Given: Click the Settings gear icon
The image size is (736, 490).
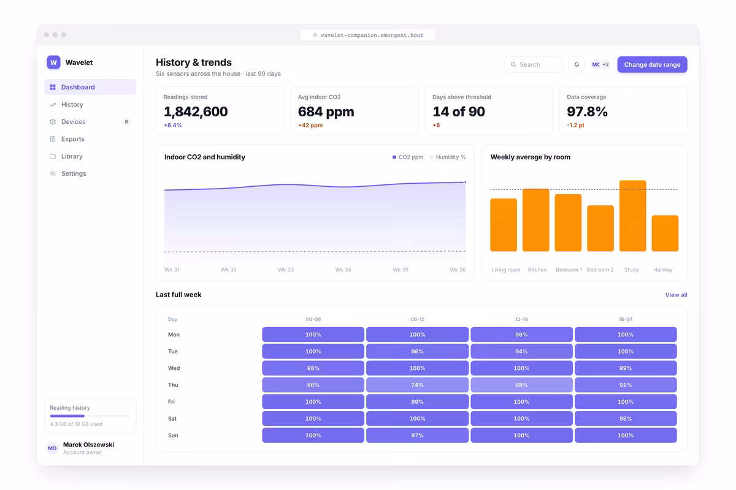Looking at the screenshot, I should pos(53,173).
